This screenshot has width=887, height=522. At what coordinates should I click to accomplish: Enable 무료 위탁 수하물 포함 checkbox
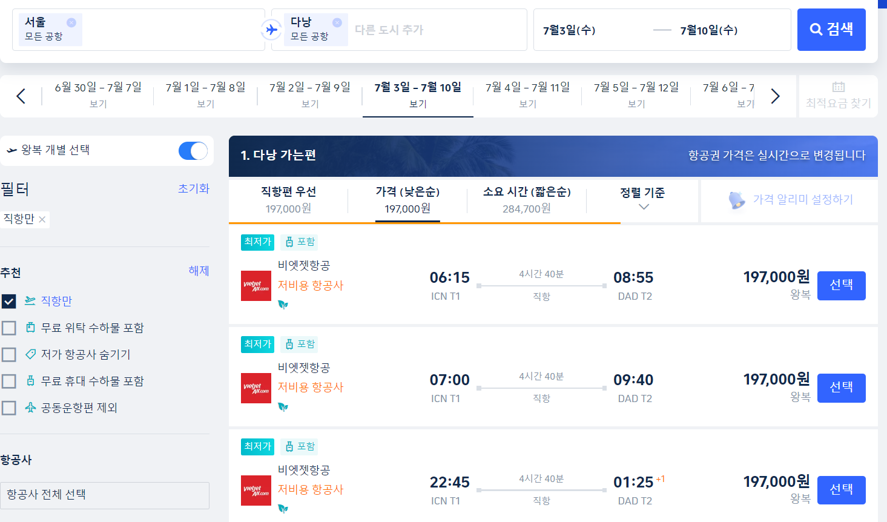[x=8, y=328]
